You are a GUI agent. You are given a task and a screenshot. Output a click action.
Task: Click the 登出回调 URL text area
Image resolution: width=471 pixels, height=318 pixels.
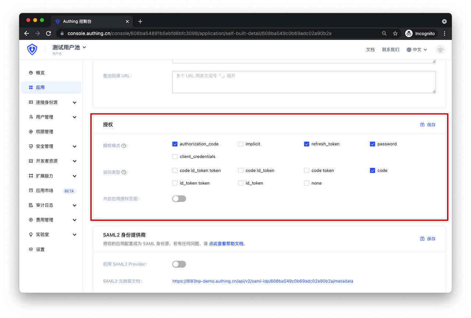click(x=304, y=82)
